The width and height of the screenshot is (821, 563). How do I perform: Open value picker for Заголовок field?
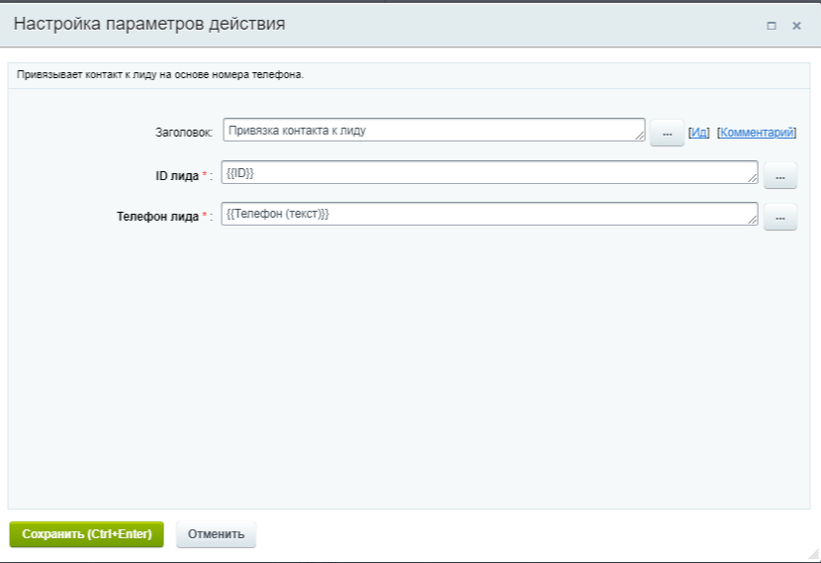click(667, 134)
